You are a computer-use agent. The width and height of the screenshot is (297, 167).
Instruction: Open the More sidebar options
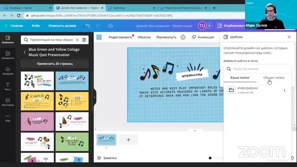(8, 118)
